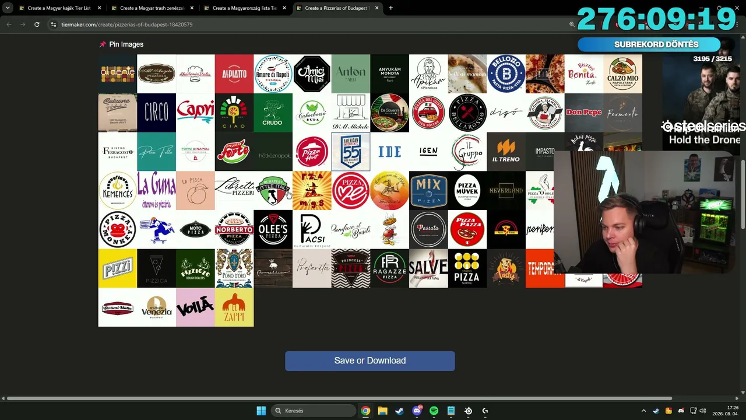Open Steam from the taskbar
Image resolution: width=746 pixels, height=420 pixels.
click(x=399, y=411)
